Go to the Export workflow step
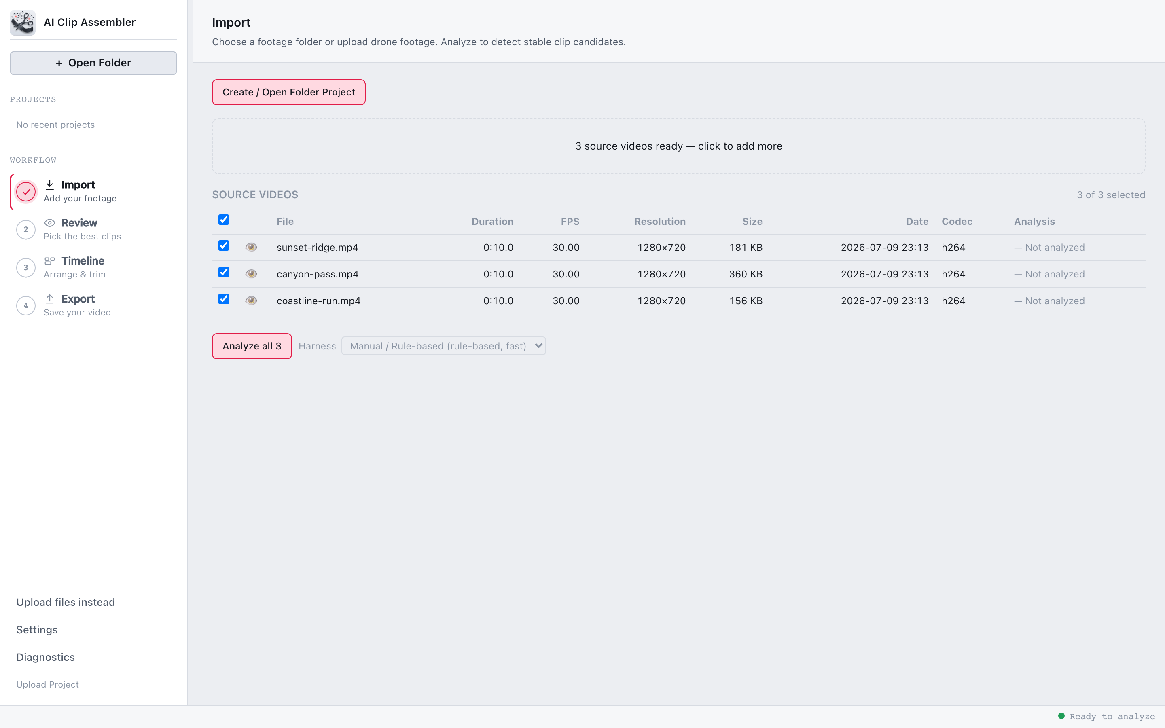The image size is (1165, 728). point(93,306)
